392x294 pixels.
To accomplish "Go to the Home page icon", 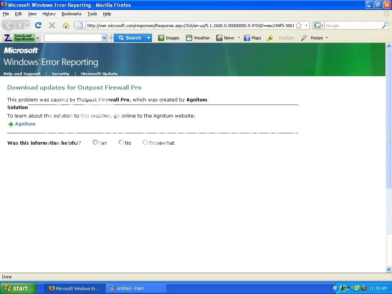I will [x=66, y=25].
